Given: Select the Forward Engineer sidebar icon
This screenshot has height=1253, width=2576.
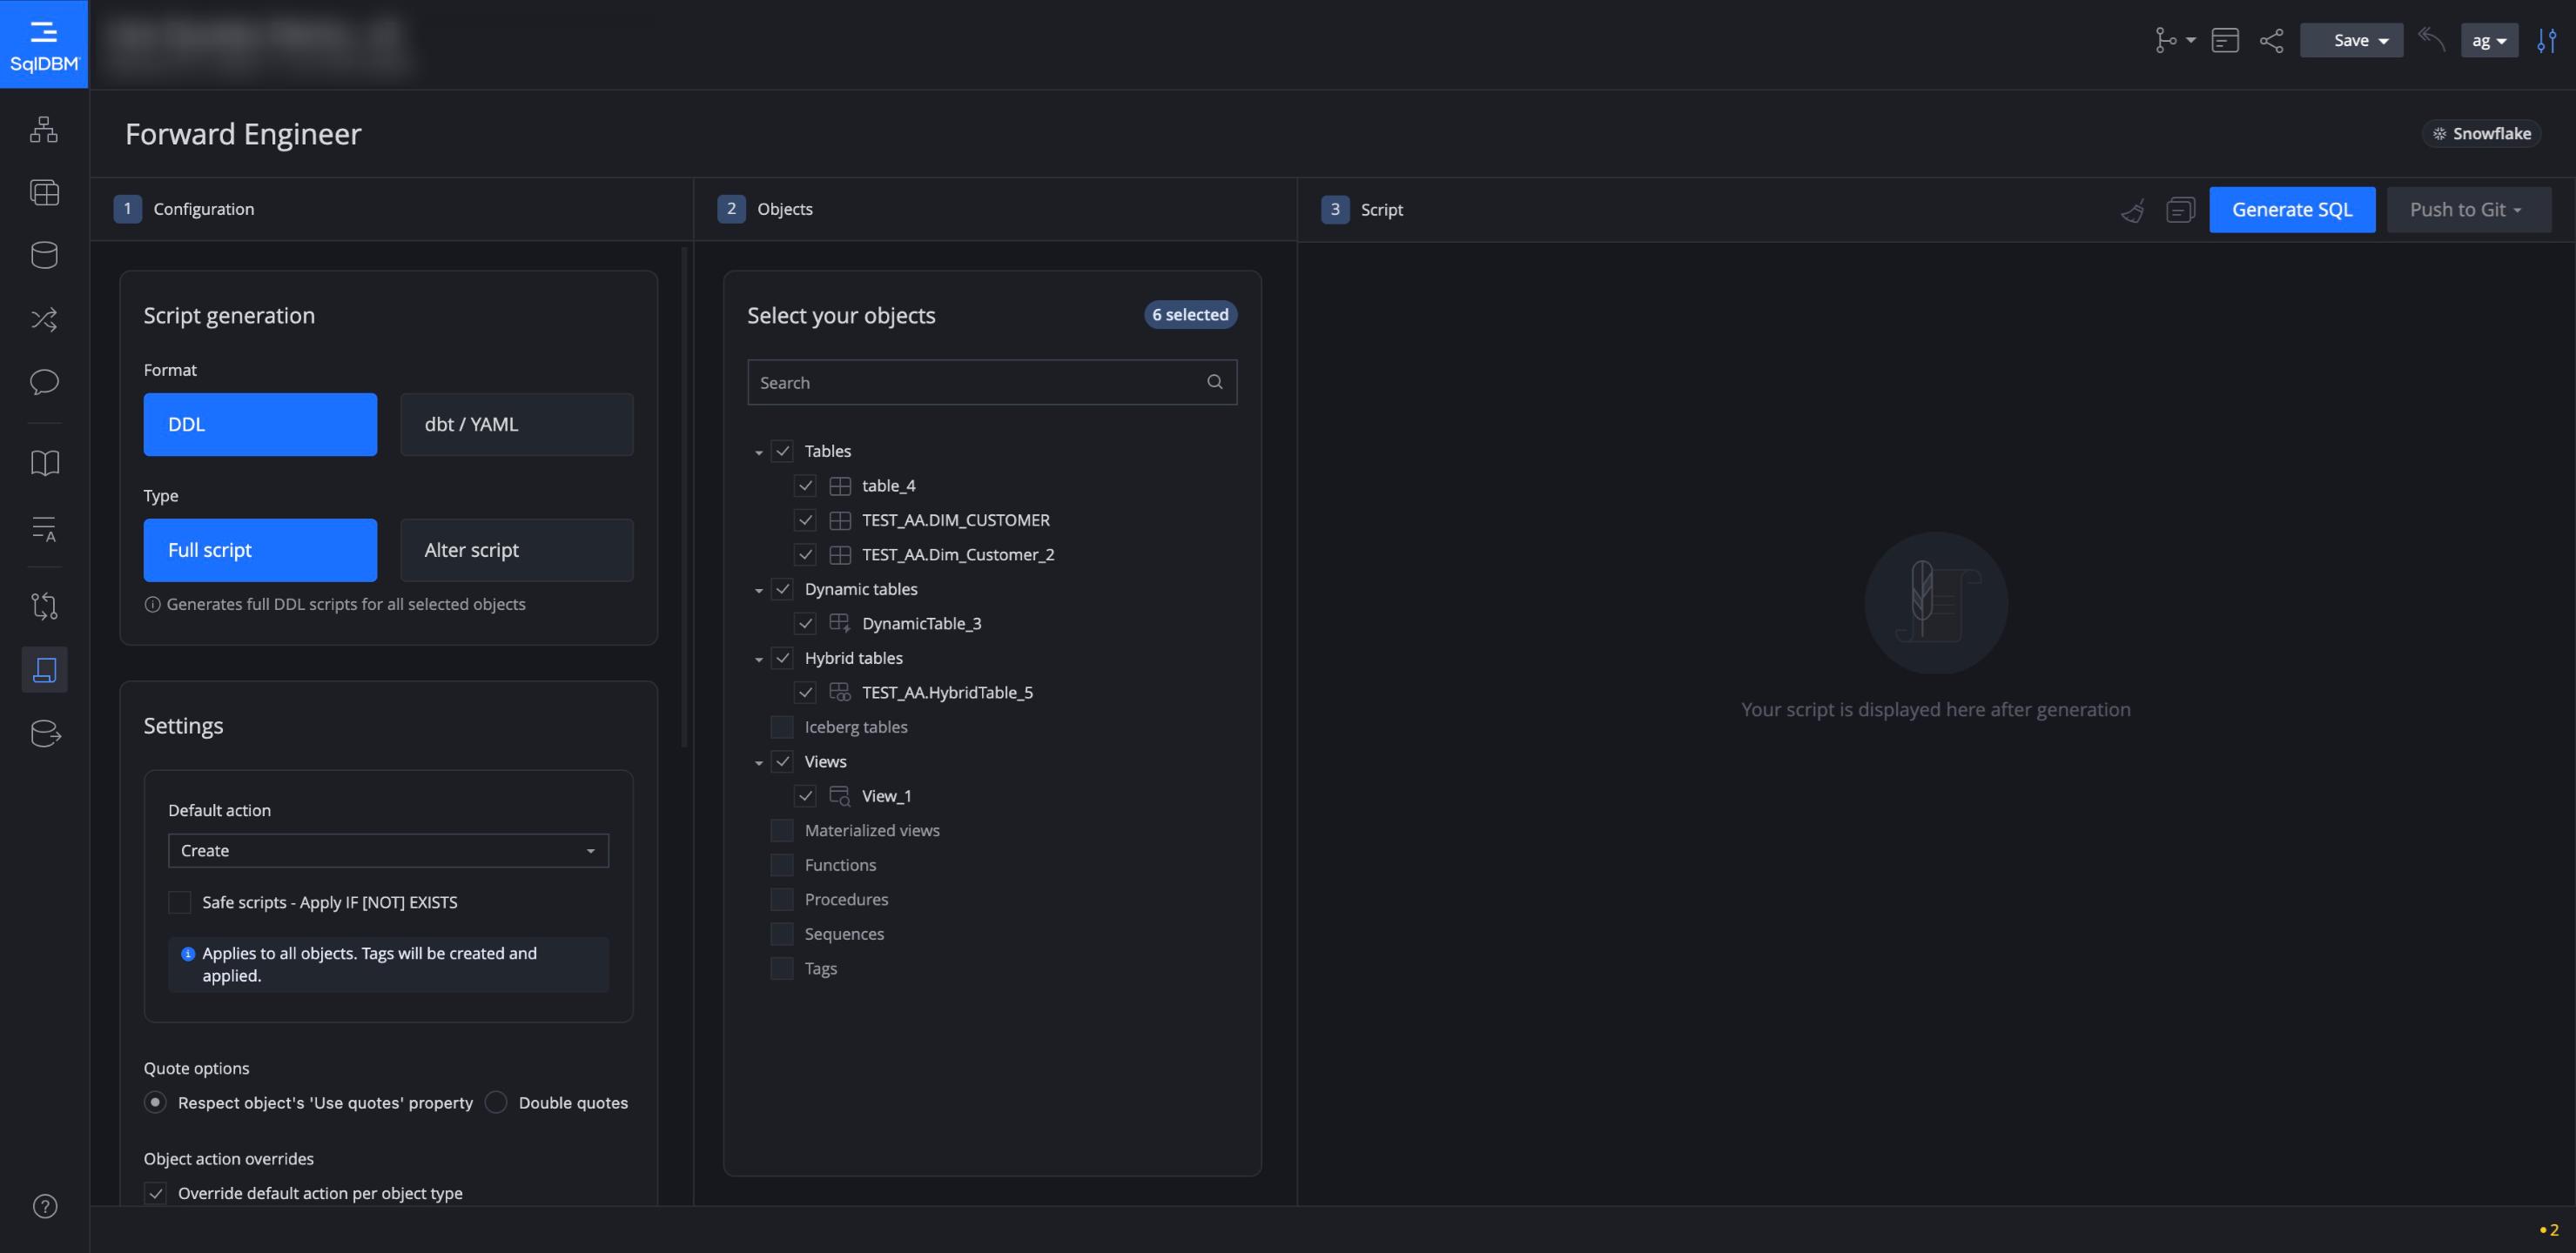Looking at the screenshot, I should (x=44, y=669).
